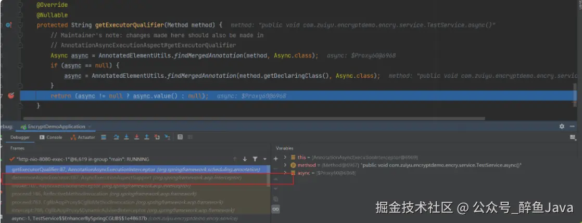Open the debugger Layout Settings icon
The image size is (582, 223).
coord(572,137)
